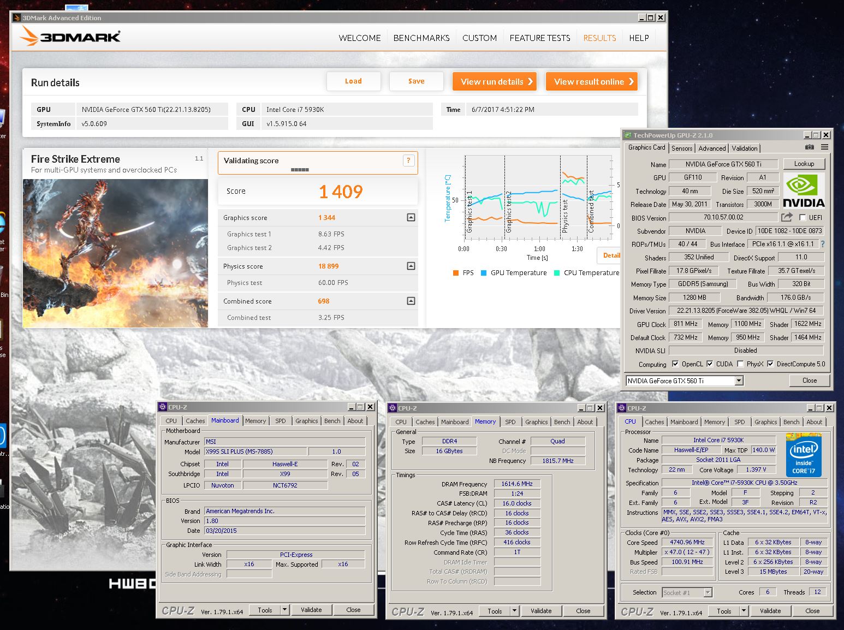Click the Core Speed value 4740.96 MHz

coord(687,542)
